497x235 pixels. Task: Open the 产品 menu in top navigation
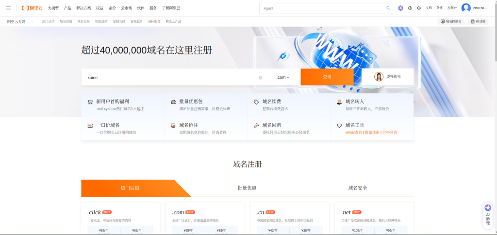[x=67, y=8]
